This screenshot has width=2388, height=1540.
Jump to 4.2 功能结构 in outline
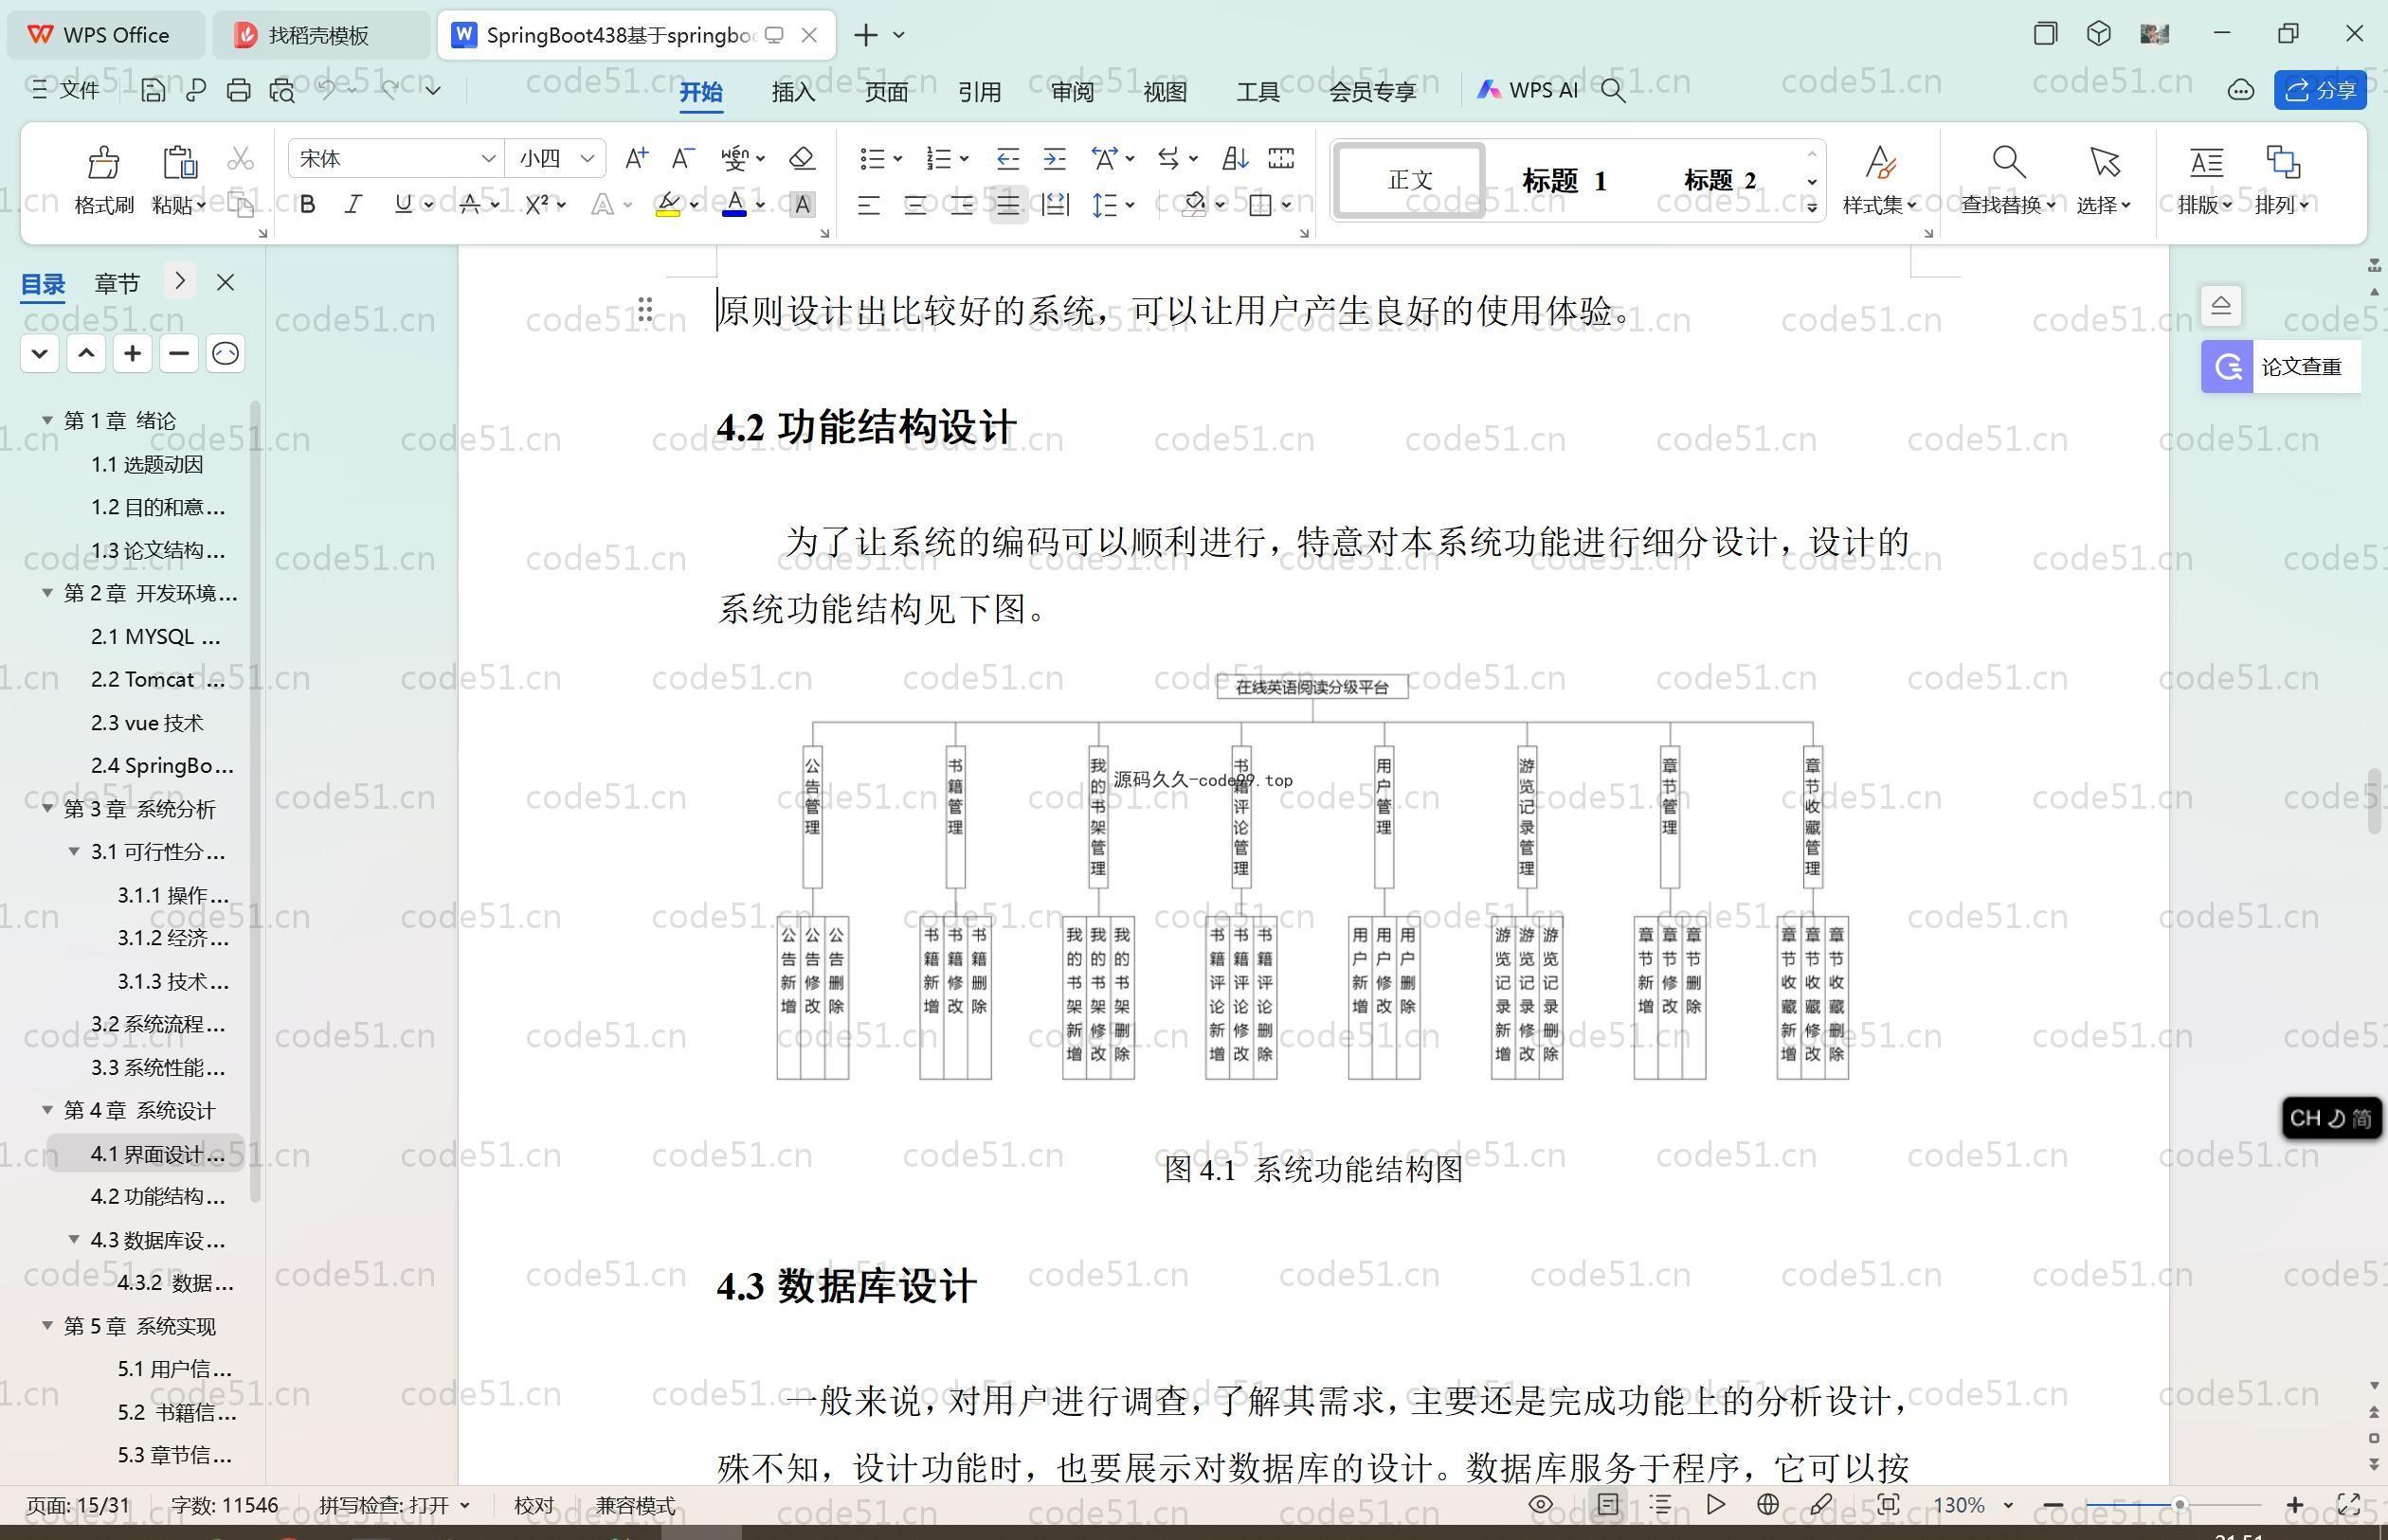pos(158,1196)
